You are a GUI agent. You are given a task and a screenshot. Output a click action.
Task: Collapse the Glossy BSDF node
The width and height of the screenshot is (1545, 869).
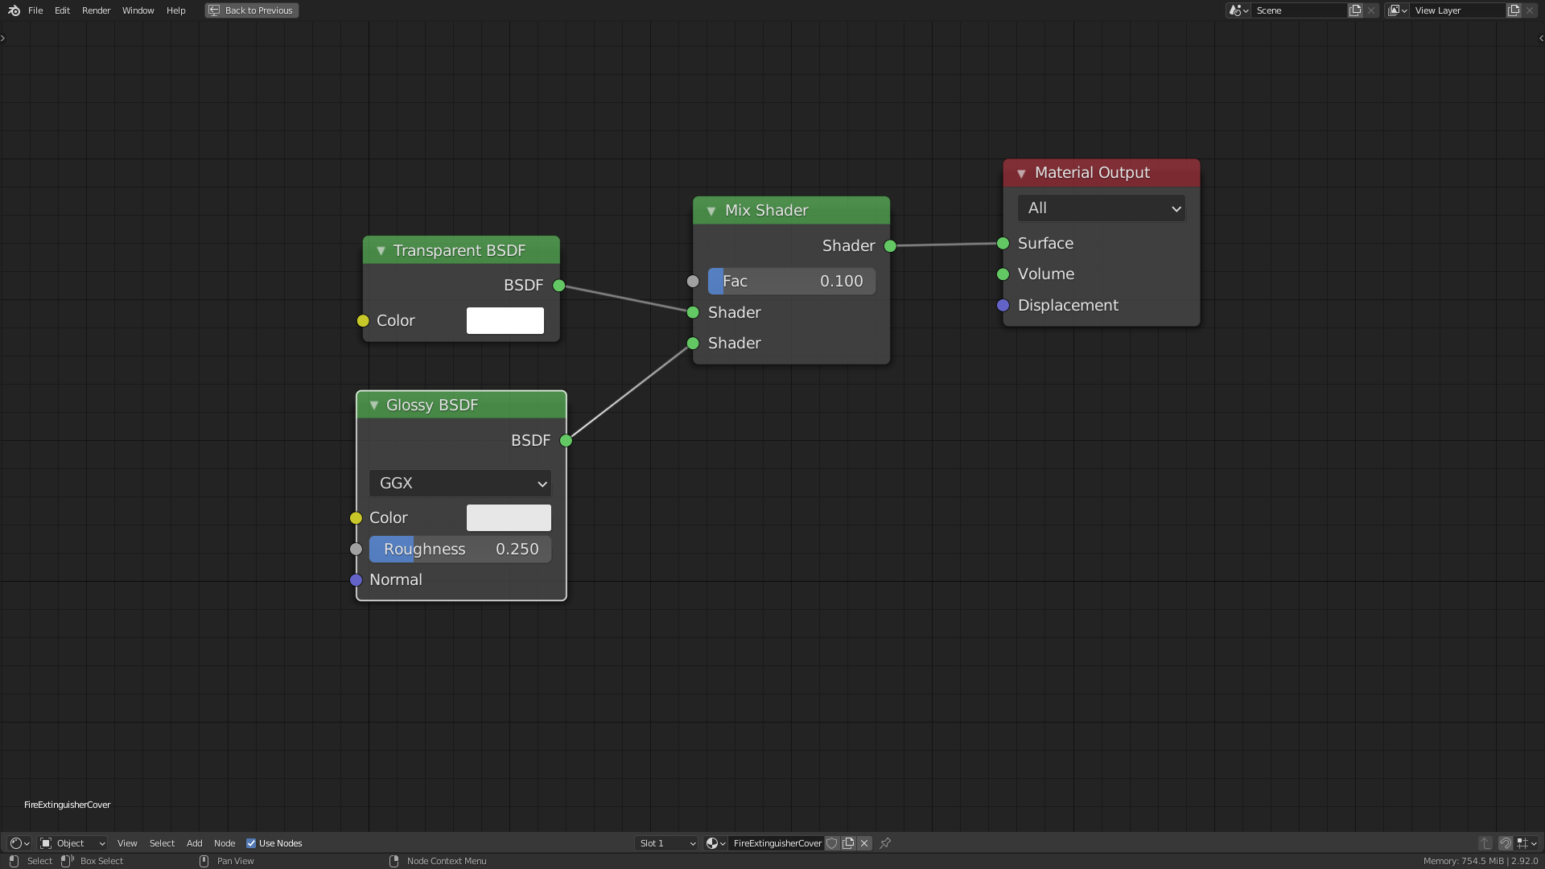point(374,406)
